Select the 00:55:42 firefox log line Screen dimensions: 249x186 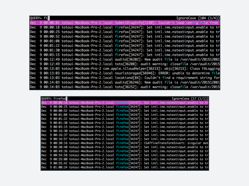(x=125, y=163)
